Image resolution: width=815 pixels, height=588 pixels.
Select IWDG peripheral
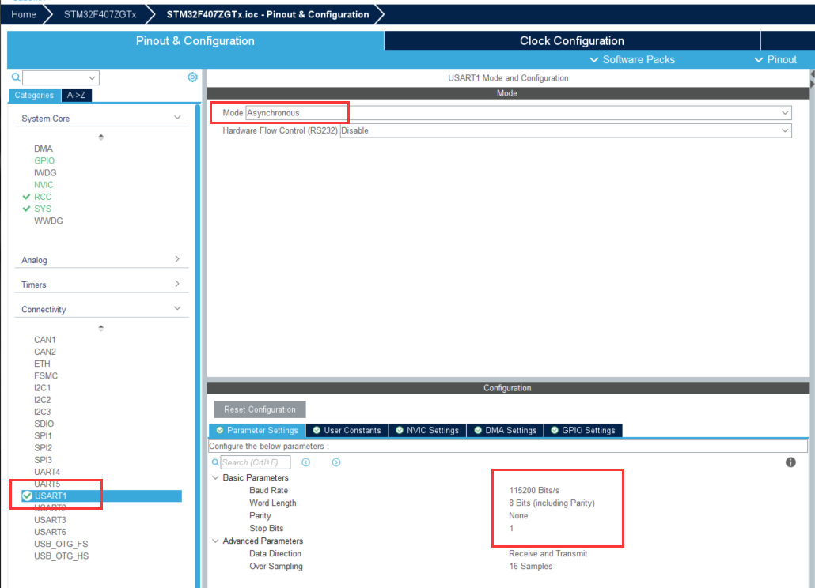click(45, 172)
